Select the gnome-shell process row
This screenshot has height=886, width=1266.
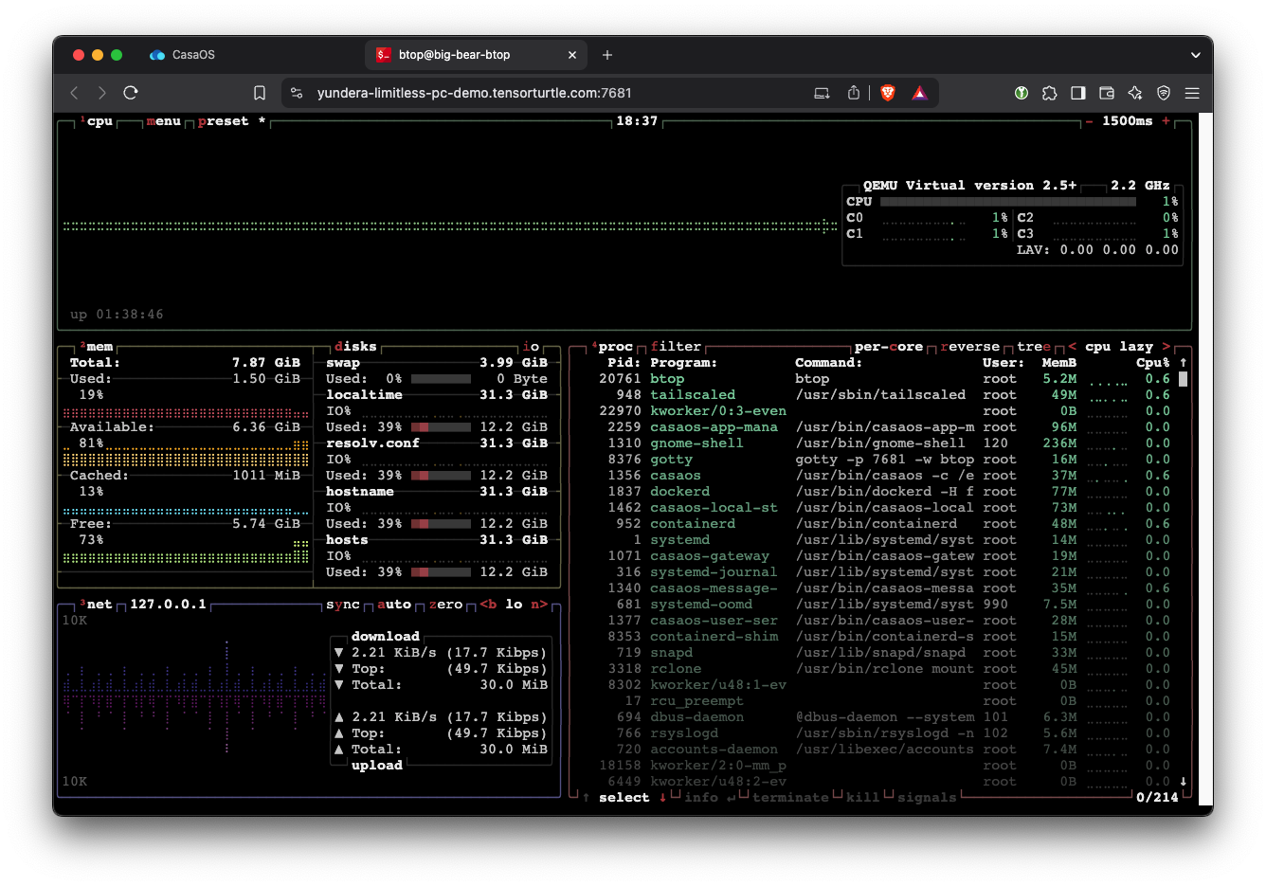(x=696, y=443)
